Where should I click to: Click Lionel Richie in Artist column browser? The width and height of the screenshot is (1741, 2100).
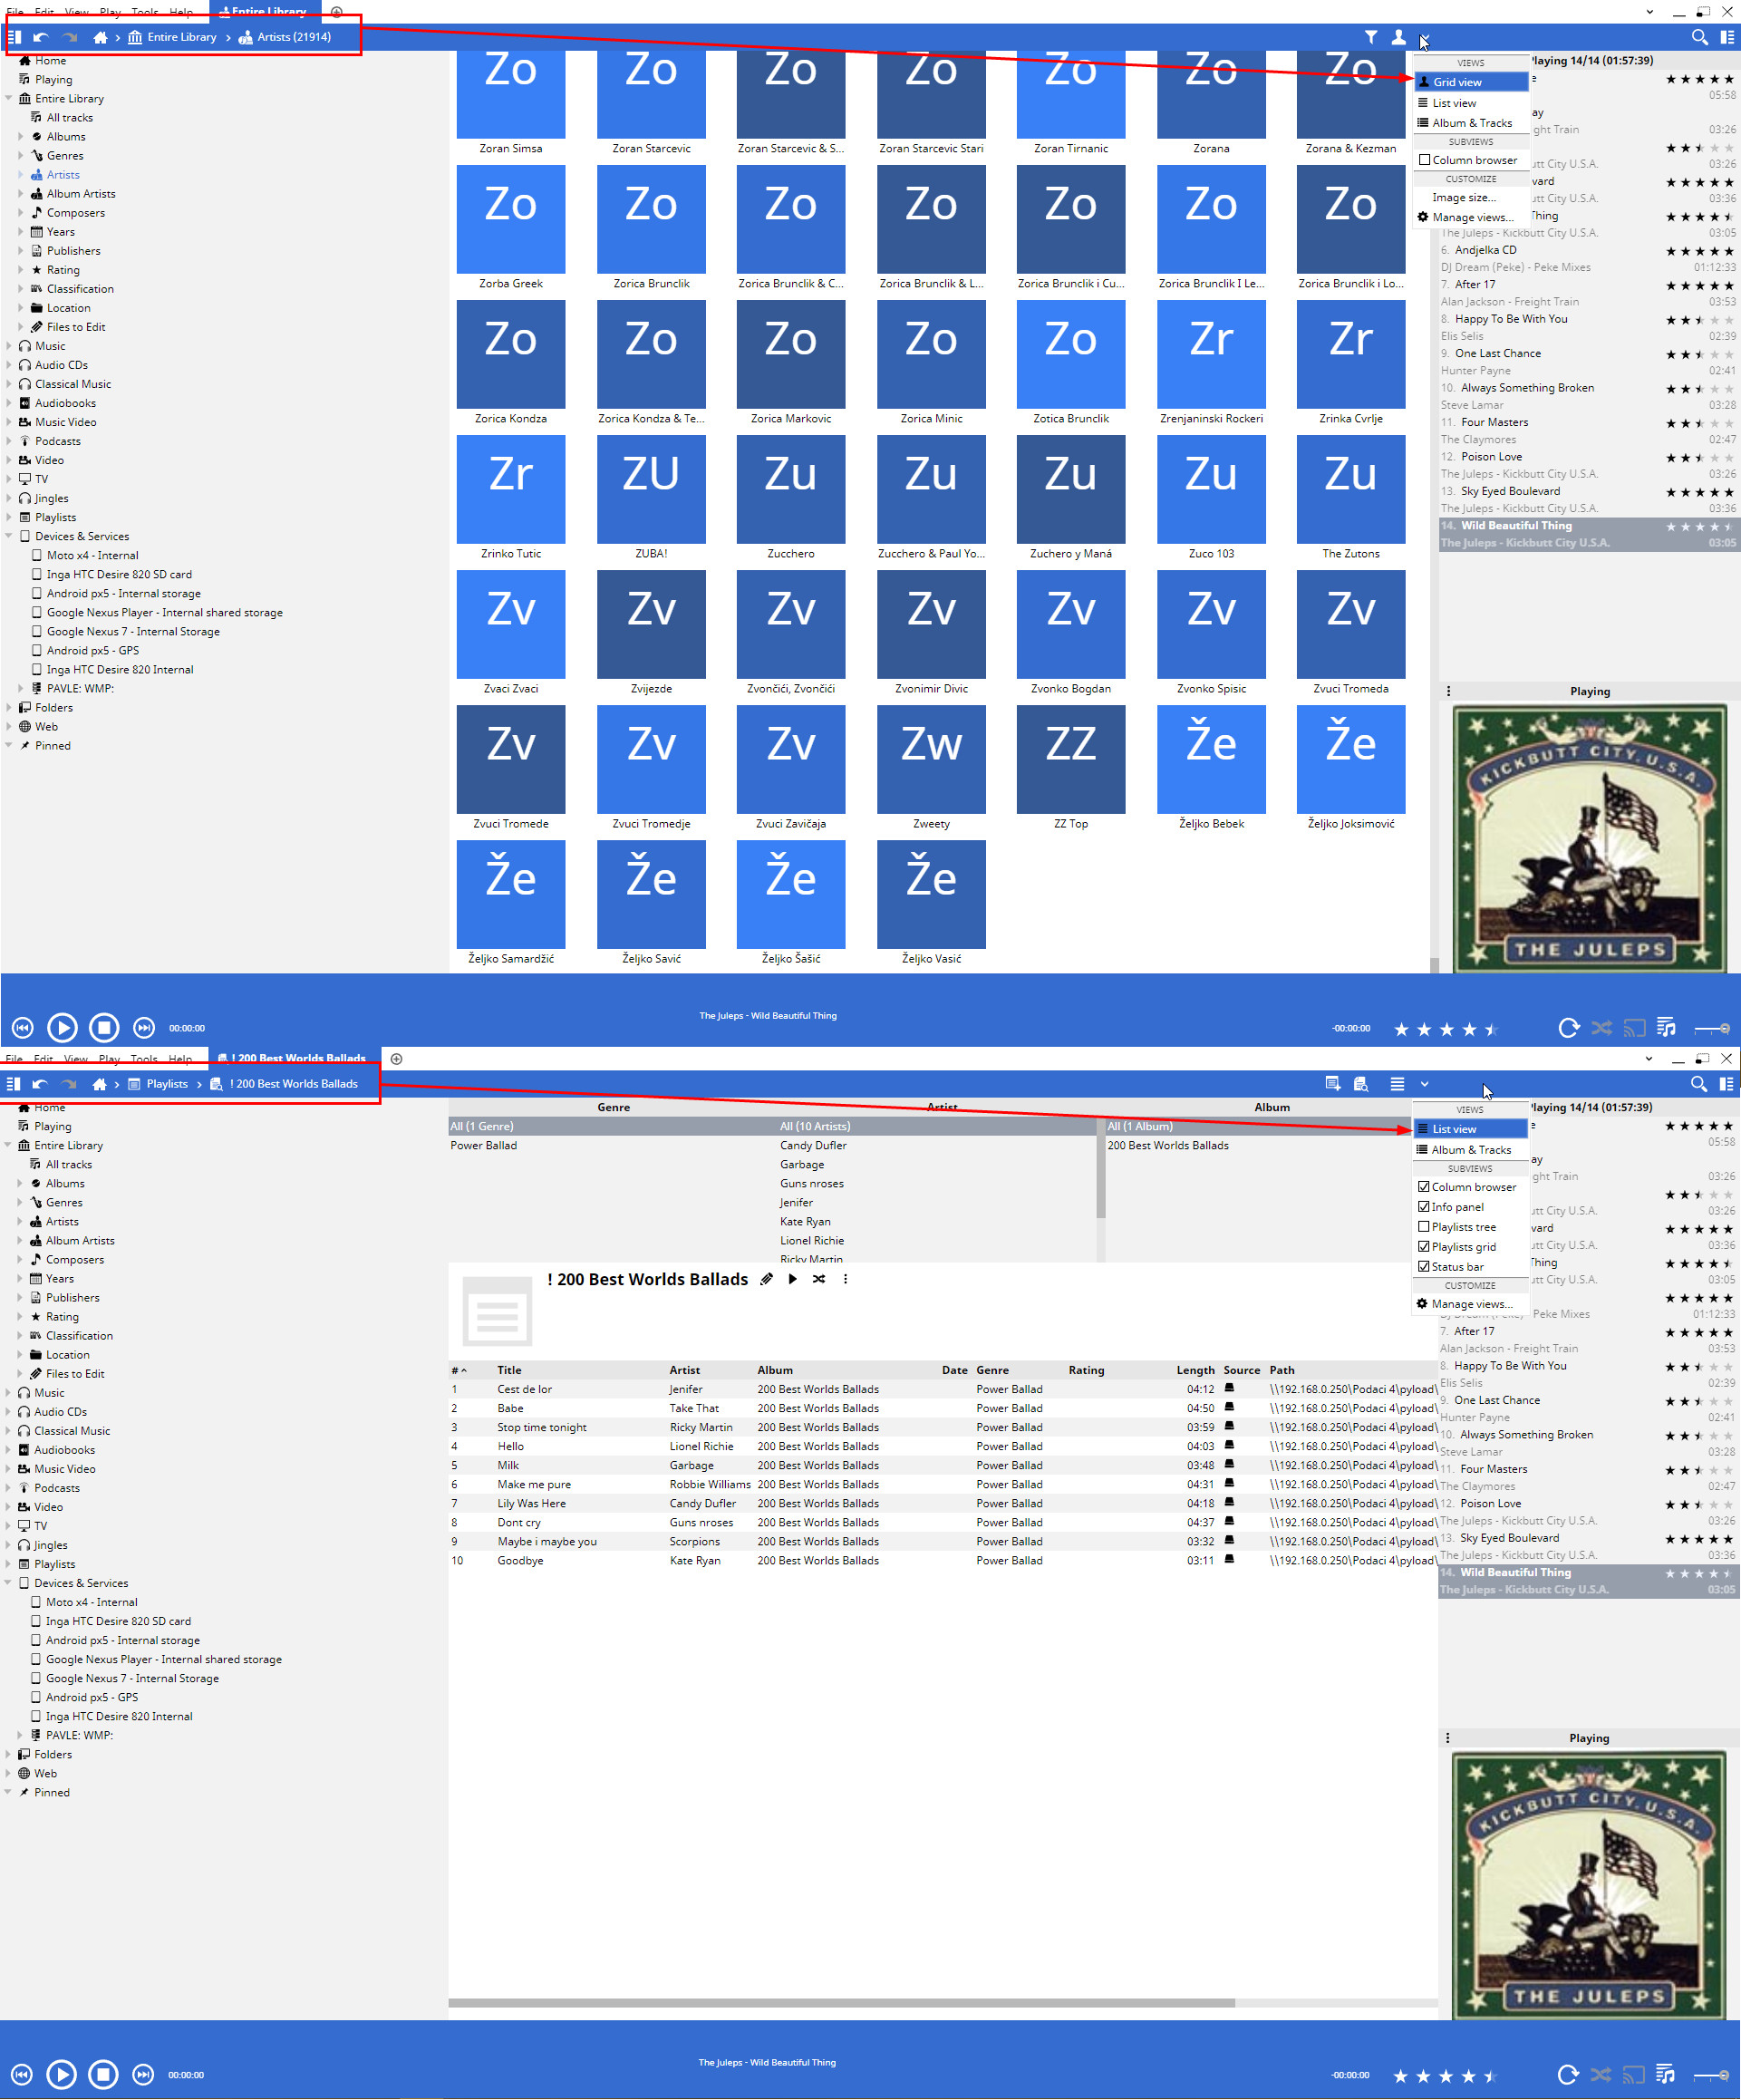812,1240
